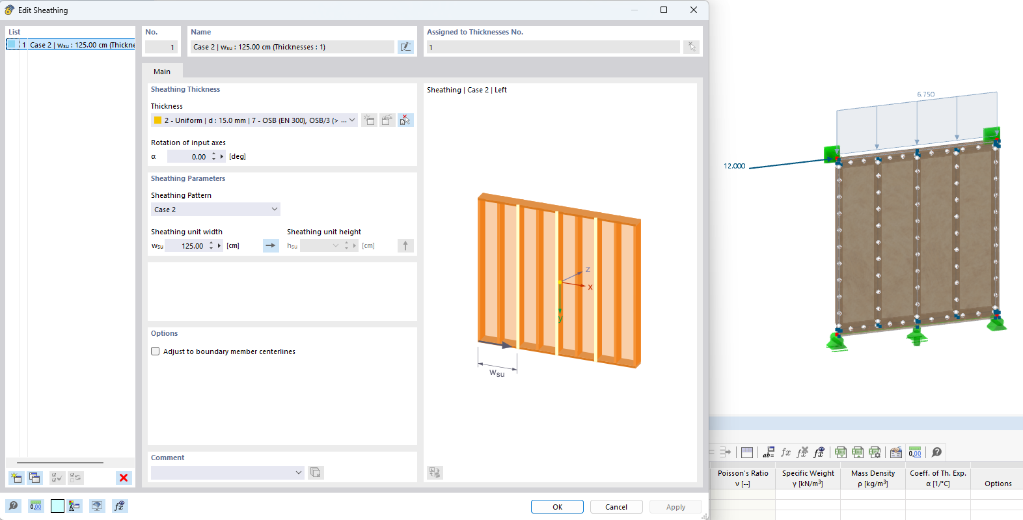Open the help search icon in the dialog footer

13,506
